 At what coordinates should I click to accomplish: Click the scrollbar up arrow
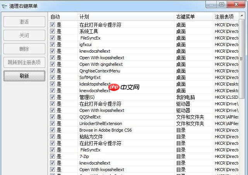tap(242, 15)
